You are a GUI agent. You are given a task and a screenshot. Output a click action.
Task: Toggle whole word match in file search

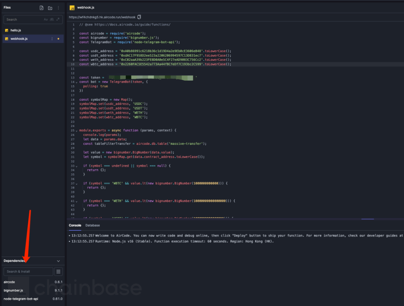pyautogui.click(x=52, y=20)
